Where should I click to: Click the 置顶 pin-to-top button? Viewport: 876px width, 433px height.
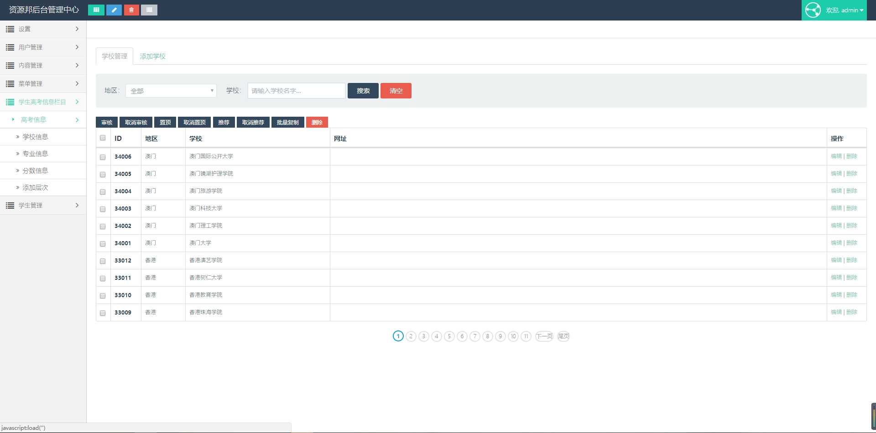click(165, 122)
